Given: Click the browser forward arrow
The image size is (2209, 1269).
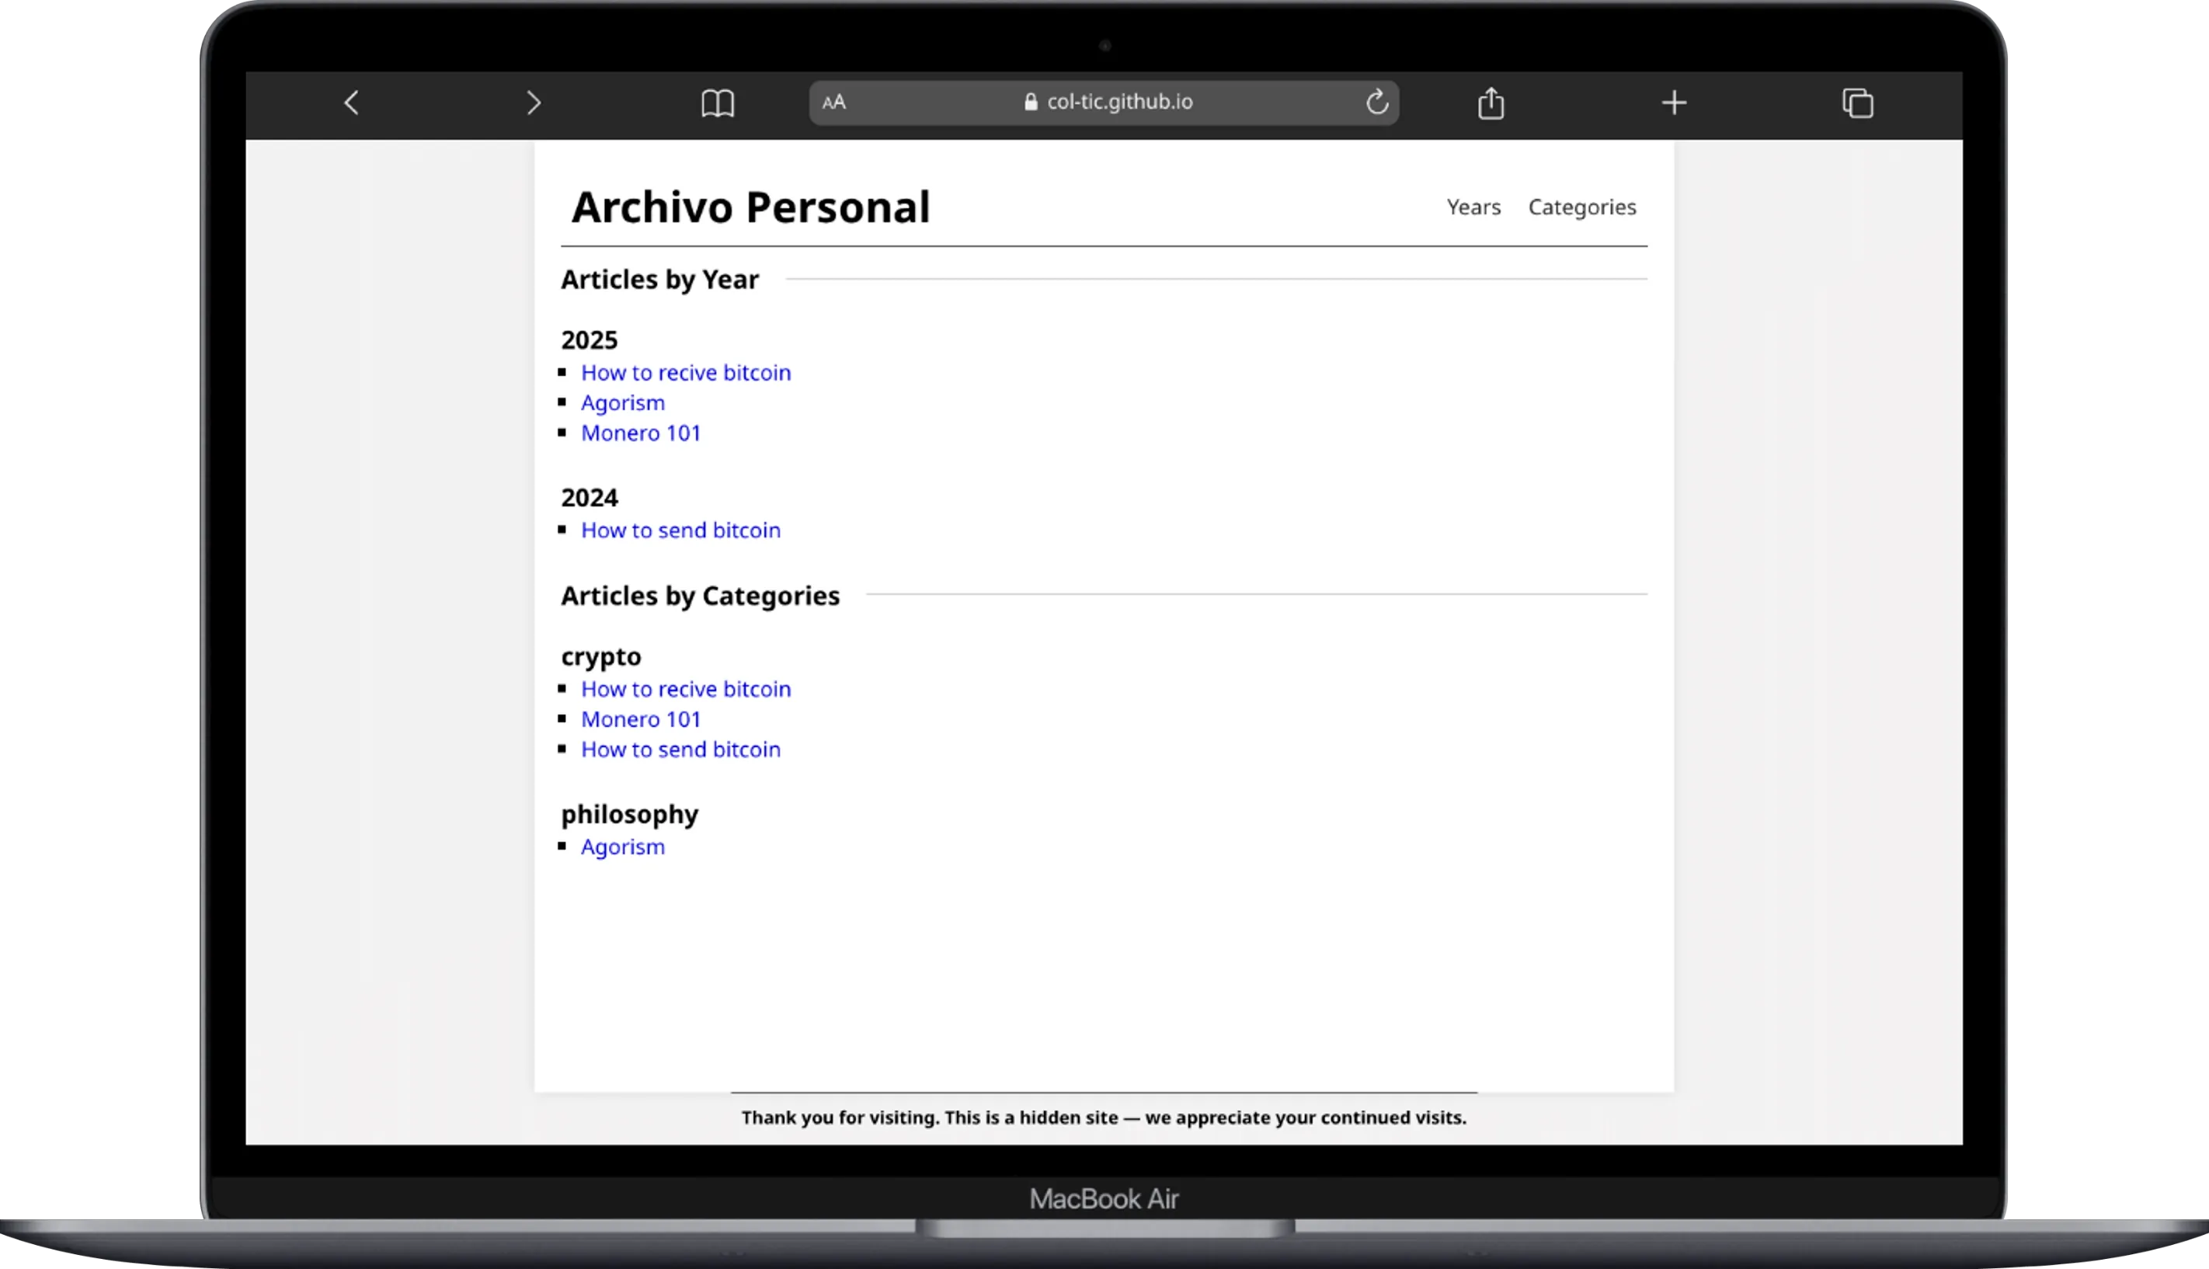Looking at the screenshot, I should tap(534, 103).
